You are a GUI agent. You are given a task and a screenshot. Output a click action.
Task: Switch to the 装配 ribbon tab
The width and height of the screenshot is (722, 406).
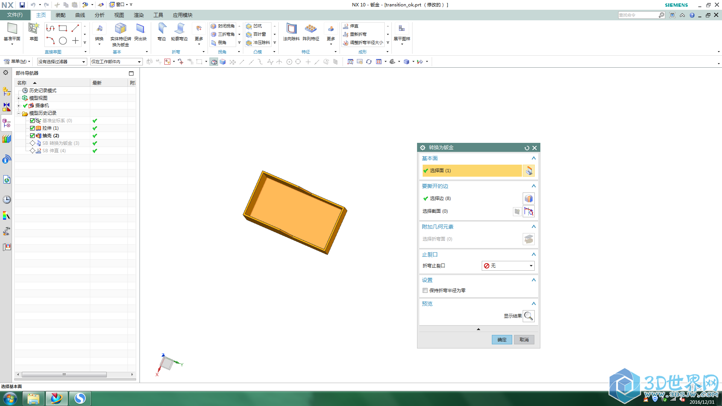tap(61, 15)
